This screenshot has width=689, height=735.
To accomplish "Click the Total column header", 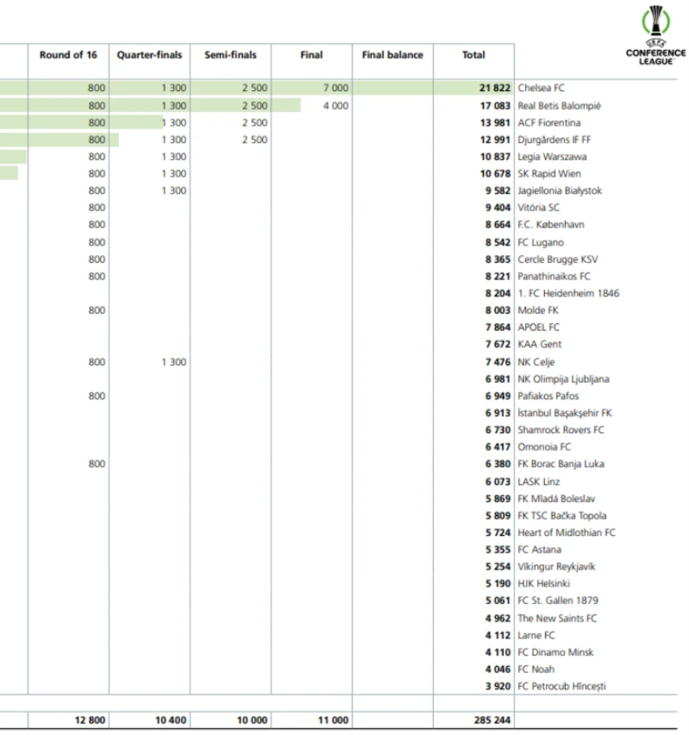I will tap(473, 55).
